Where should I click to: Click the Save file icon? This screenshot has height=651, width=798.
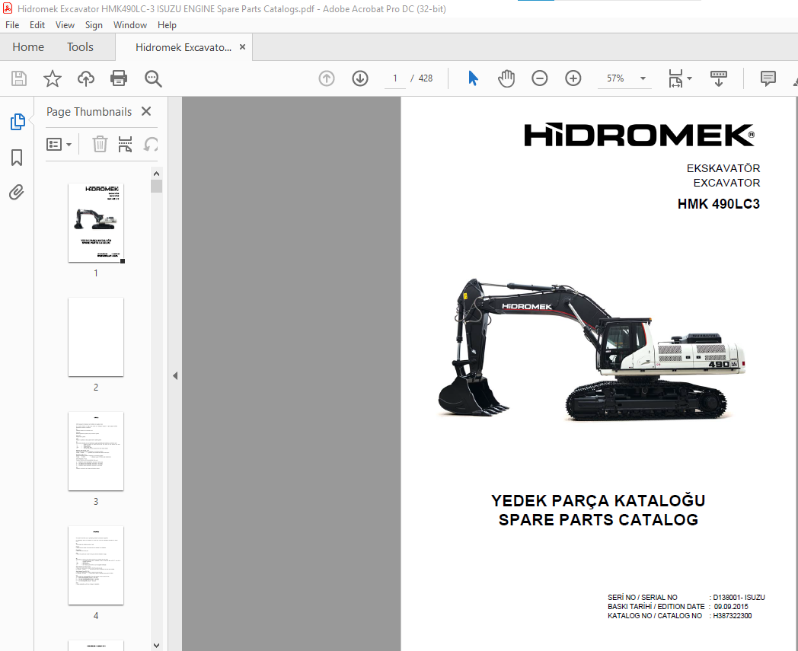[19, 78]
